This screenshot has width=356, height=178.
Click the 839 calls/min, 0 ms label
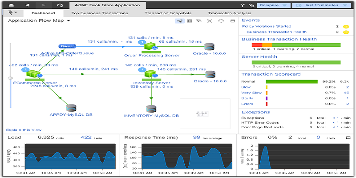pos(151,86)
